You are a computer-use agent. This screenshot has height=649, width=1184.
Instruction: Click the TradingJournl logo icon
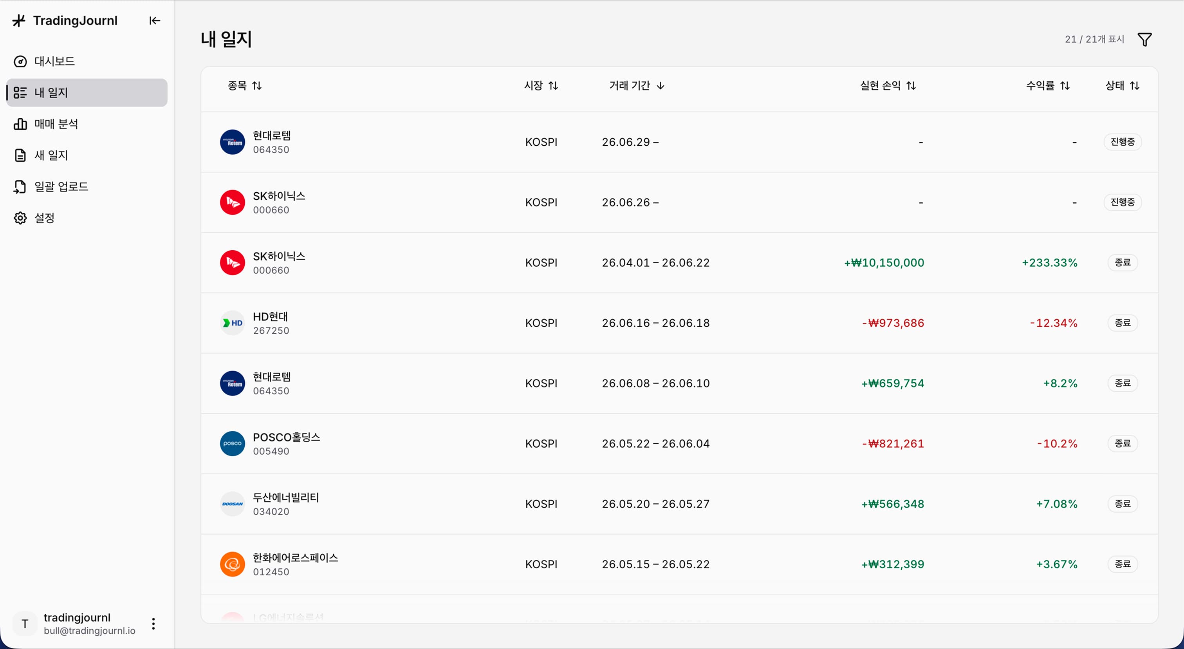[x=19, y=21]
